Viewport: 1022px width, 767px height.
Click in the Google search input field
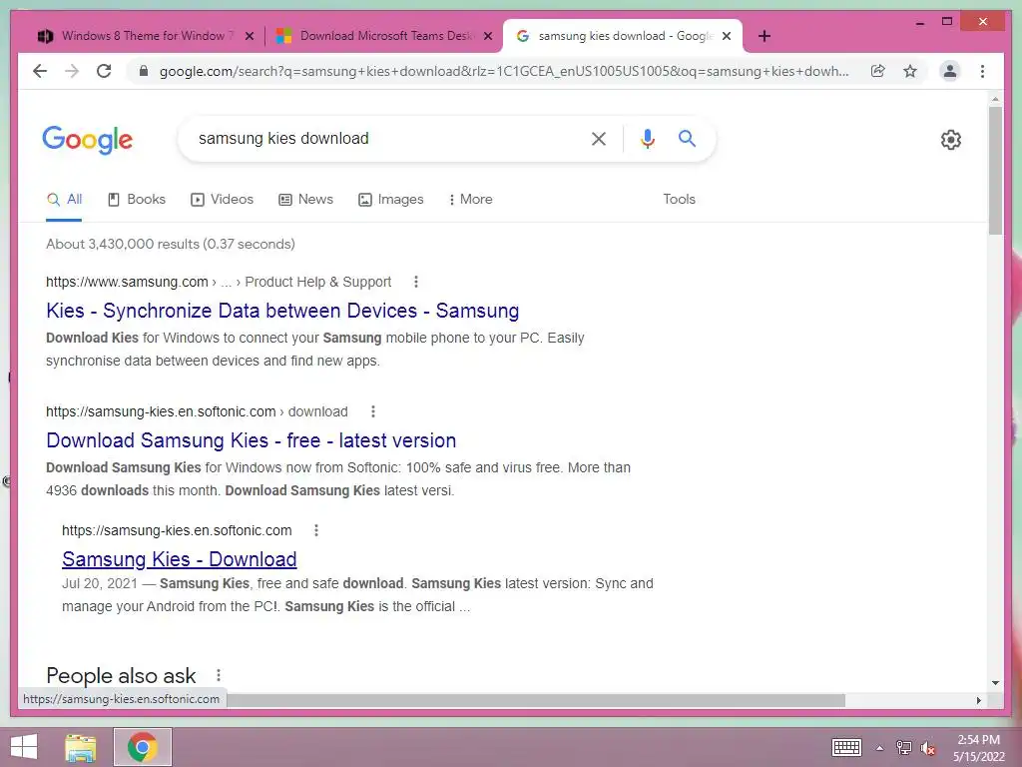click(x=384, y=138)
